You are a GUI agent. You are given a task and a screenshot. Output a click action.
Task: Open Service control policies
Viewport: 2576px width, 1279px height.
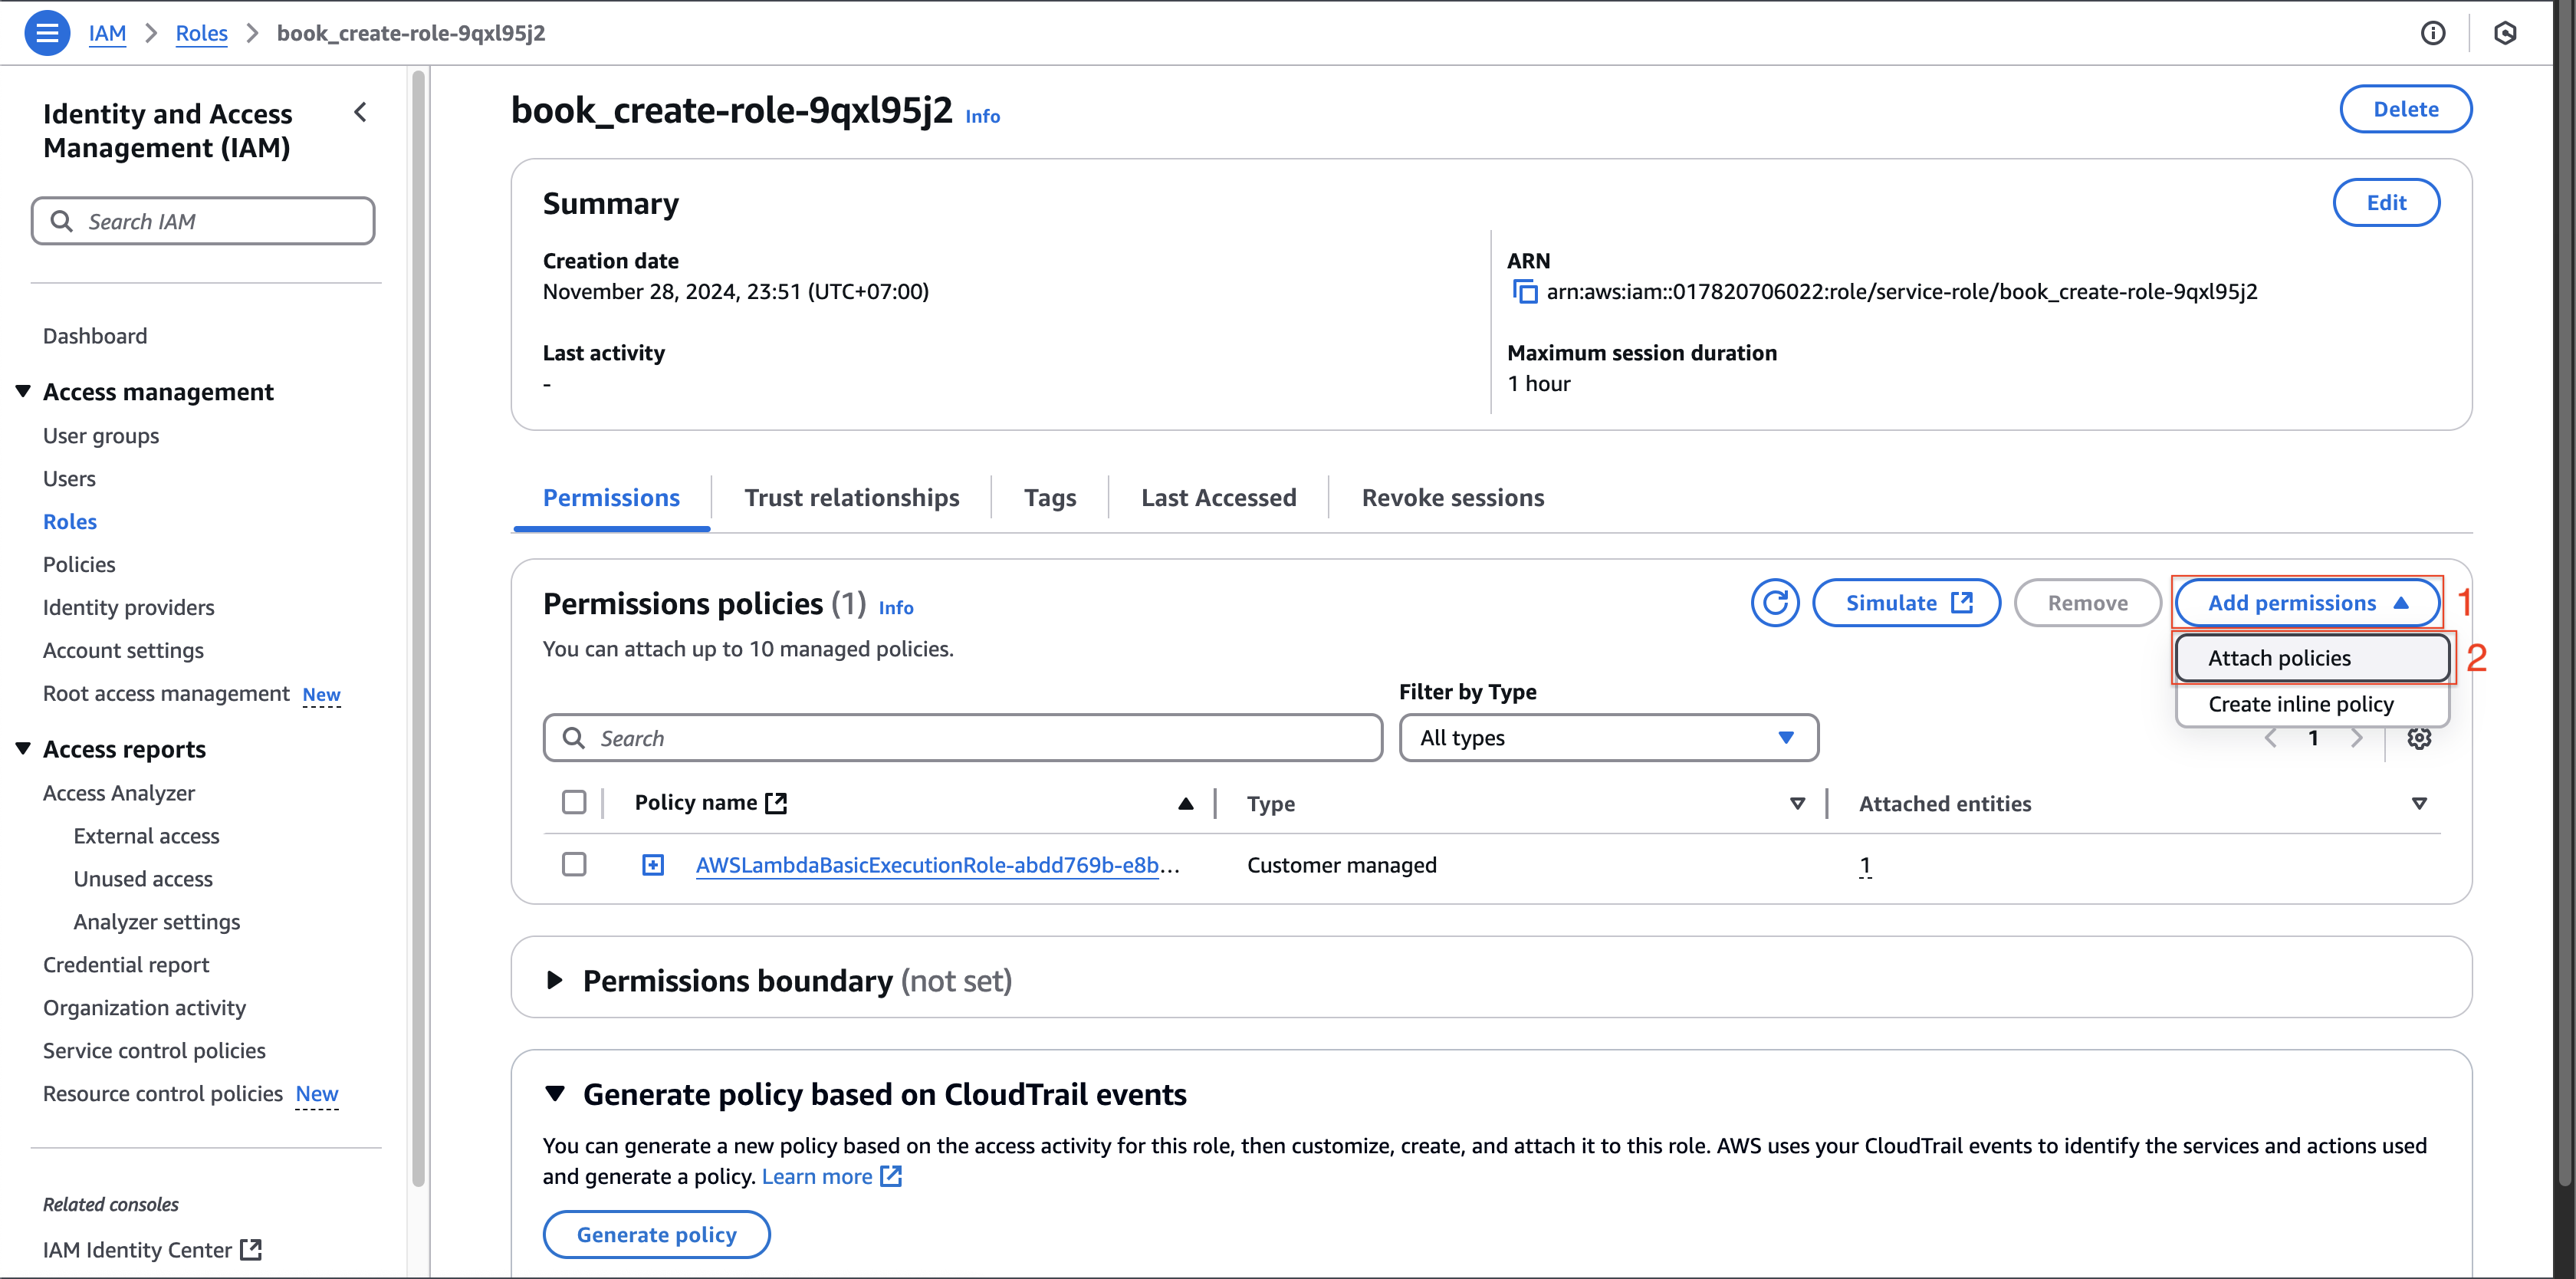tap(154, 1051)
